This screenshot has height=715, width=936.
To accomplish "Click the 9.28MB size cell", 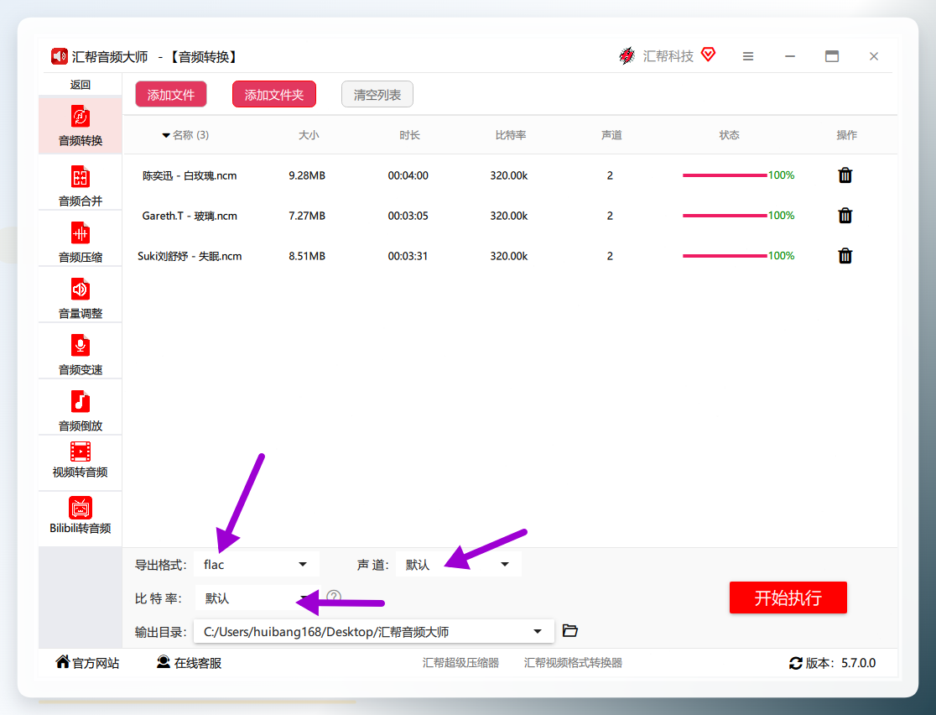I will click(307, 175).
